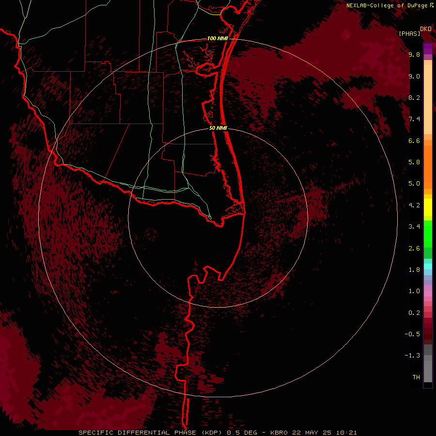Click the 5.8 scale value
Viewport: 436px width, 436px height.
pos(414,162)
